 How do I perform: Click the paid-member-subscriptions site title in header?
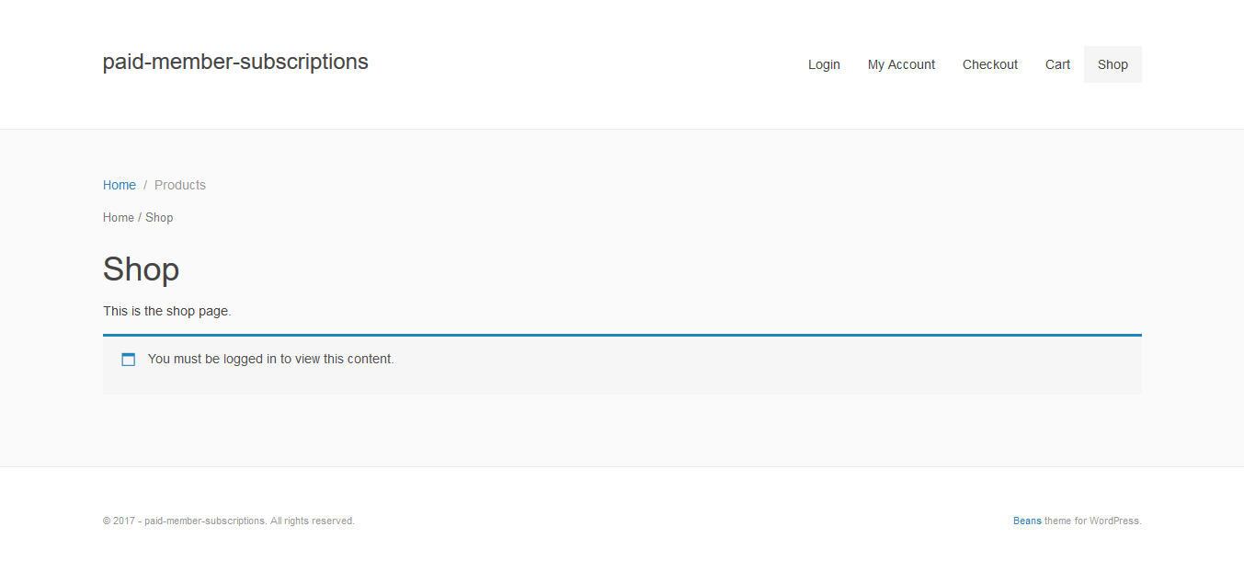[235, 62]
